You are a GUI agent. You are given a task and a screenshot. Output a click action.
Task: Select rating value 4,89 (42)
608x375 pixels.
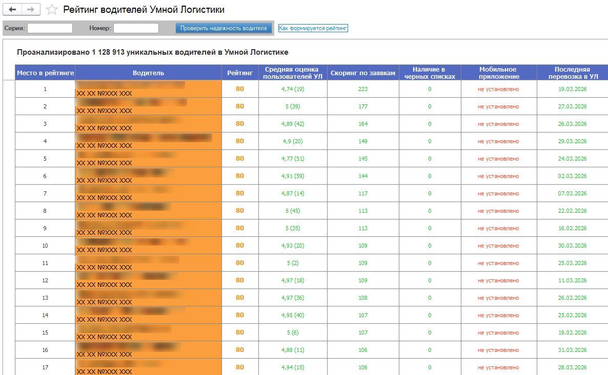pyautogui.click(x=293, y=124)
